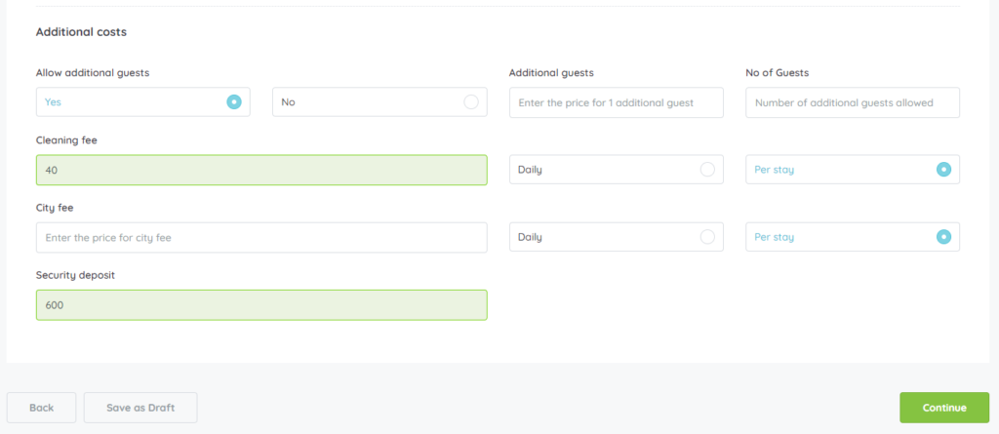Save the listing as Draft

pyautogui.click(x=140, y=408)
